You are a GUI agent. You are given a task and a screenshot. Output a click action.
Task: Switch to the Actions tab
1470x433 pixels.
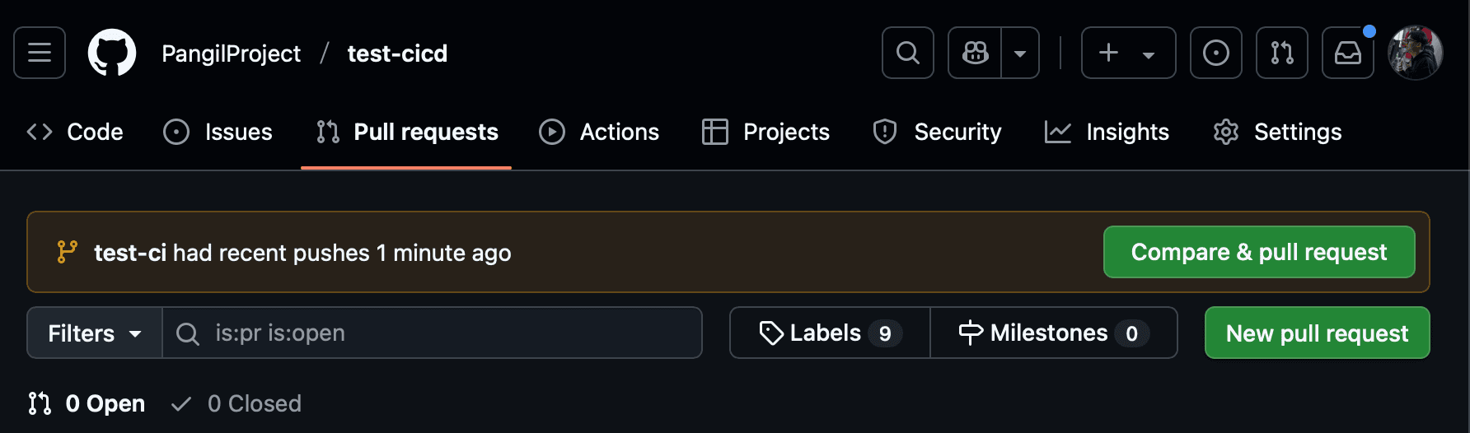599,132
